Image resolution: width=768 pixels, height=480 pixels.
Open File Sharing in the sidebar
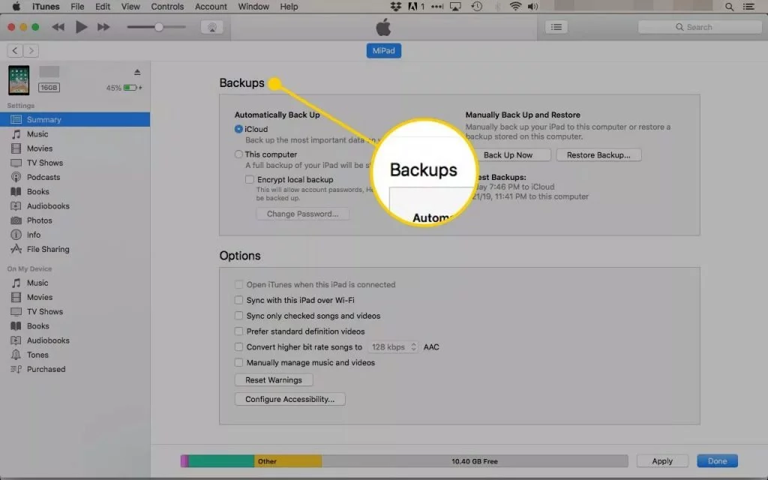point(47,249)
